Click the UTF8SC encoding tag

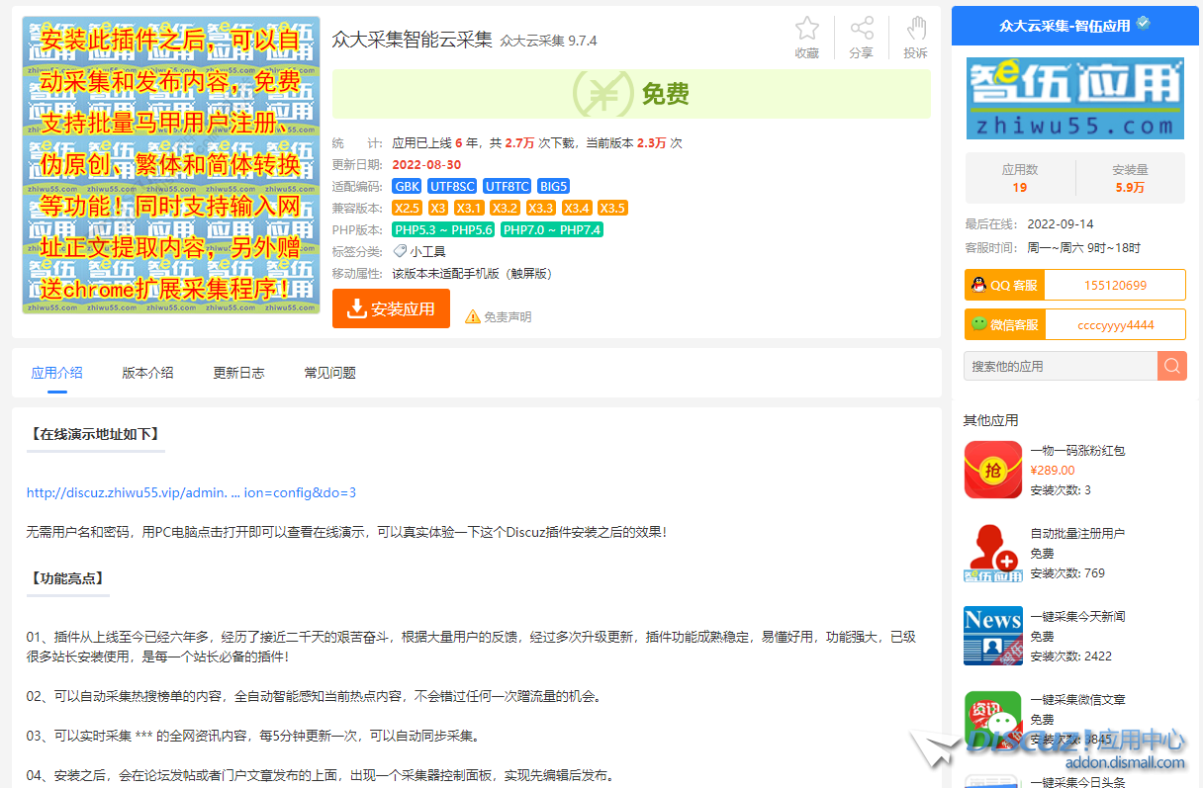[x=453, y=186]
